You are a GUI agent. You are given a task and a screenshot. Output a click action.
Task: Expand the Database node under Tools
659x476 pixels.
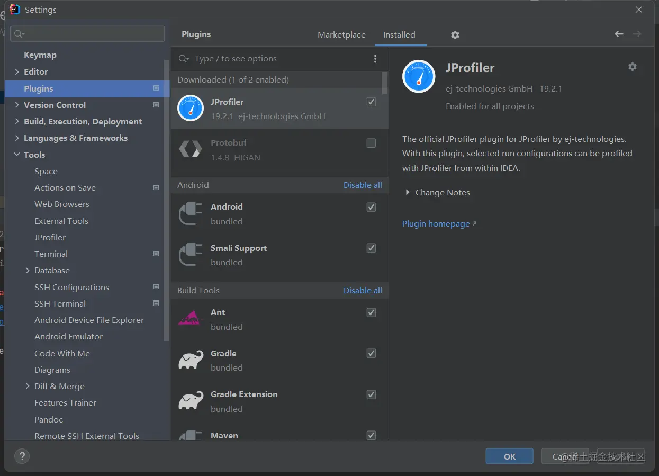[x=28, y=271]
